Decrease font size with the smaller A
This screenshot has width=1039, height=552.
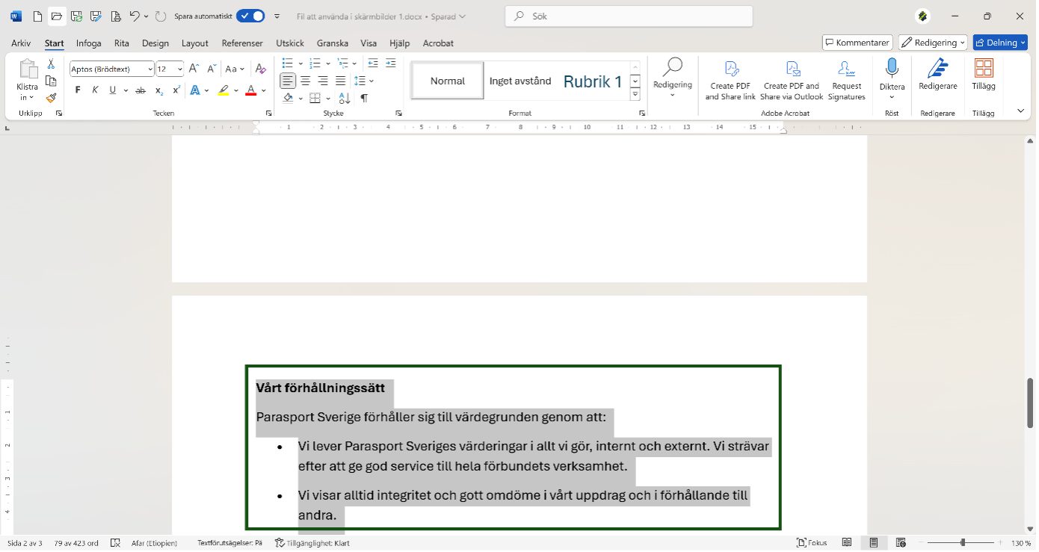(211, 69)
